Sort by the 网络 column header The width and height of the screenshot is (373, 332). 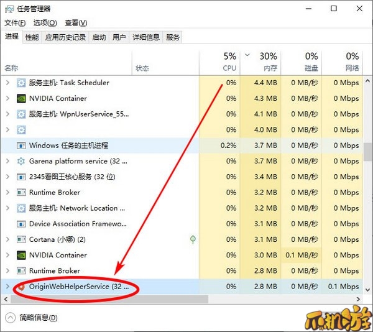[343, 63]
